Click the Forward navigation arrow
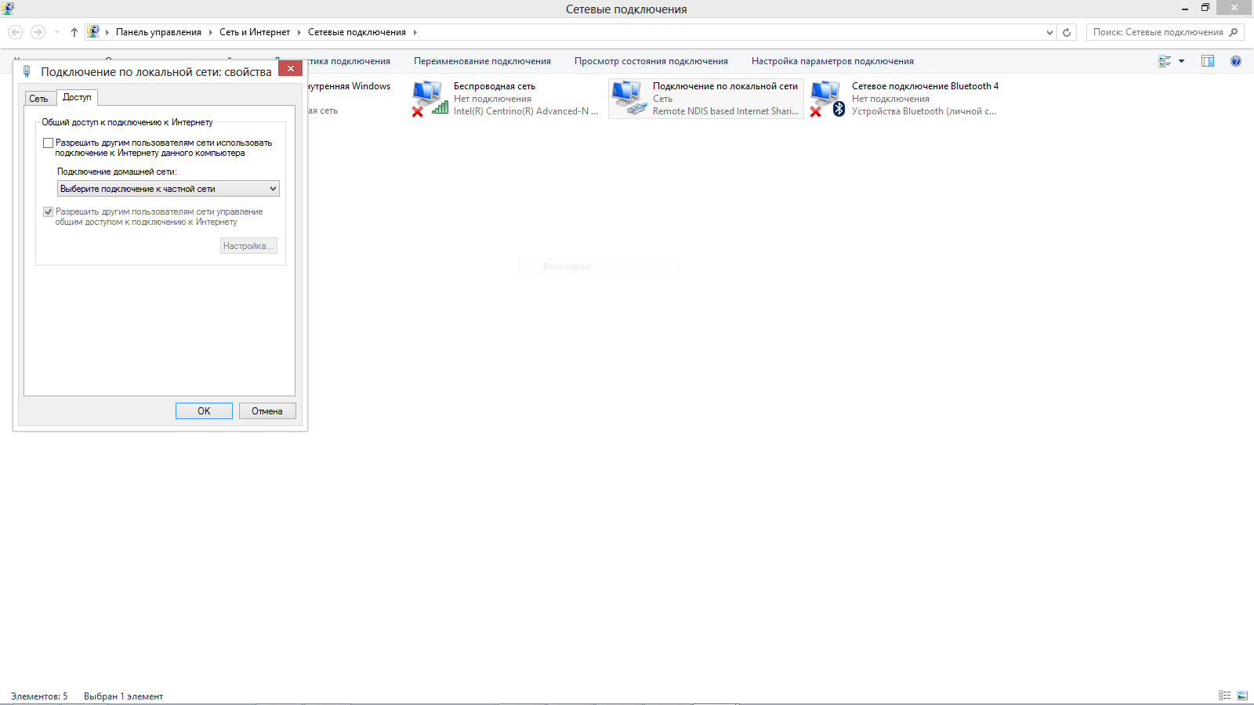The image size is (1254, 705). [38, 32]
